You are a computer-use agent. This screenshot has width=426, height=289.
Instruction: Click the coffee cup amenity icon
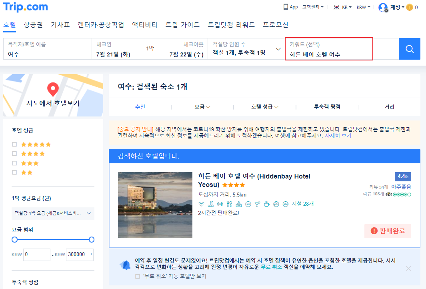[267, 204]
